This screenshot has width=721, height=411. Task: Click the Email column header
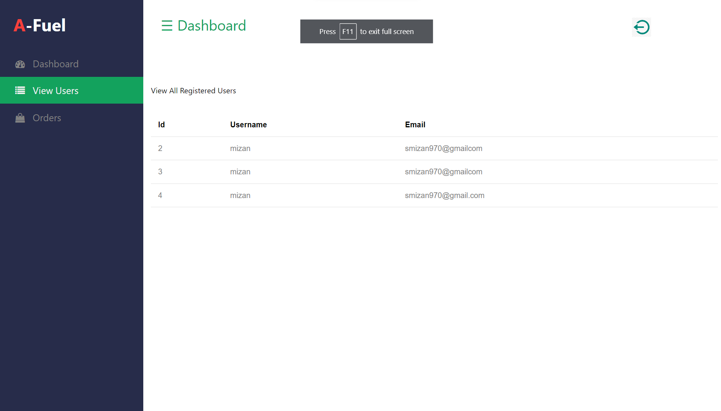click(x=415, y=125)
